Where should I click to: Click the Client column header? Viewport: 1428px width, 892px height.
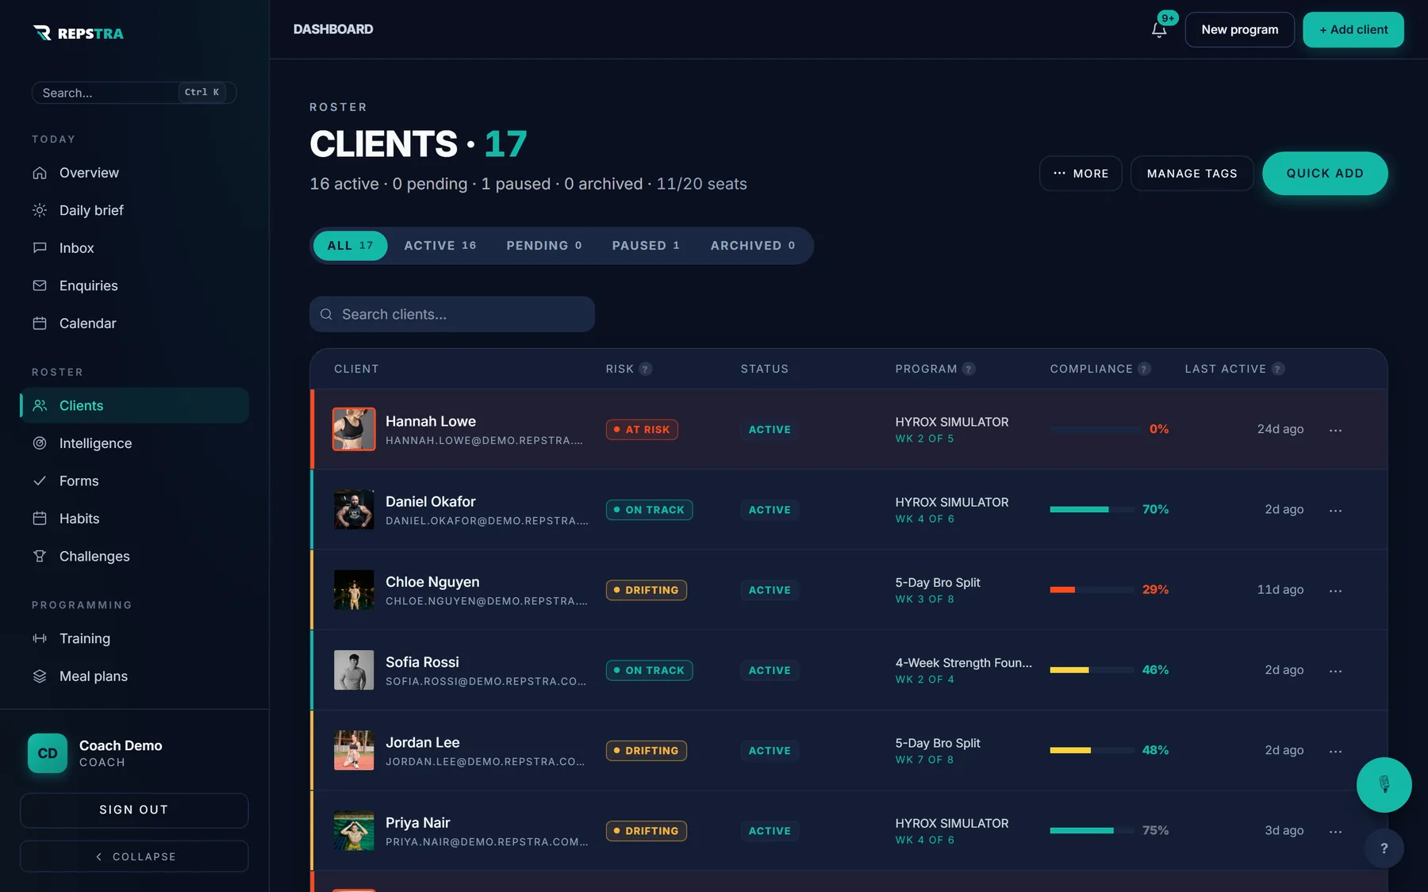tap(356, 369)
